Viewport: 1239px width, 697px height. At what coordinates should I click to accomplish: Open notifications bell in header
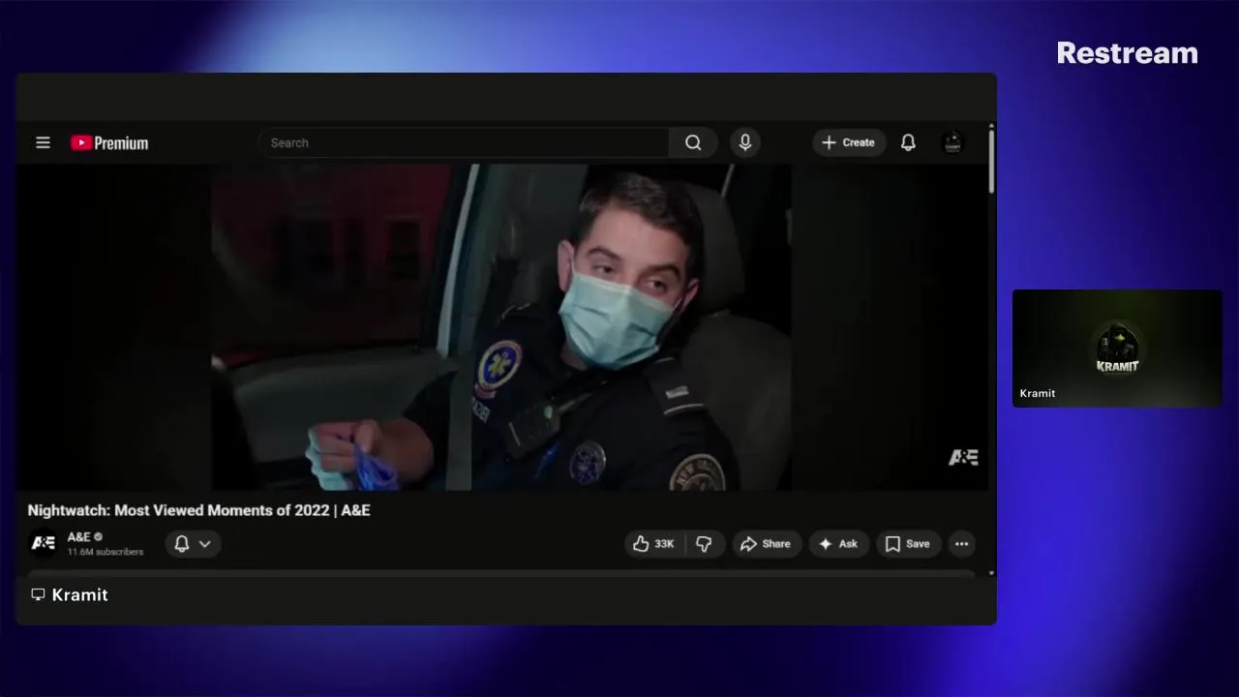click(x=908, y=142)
